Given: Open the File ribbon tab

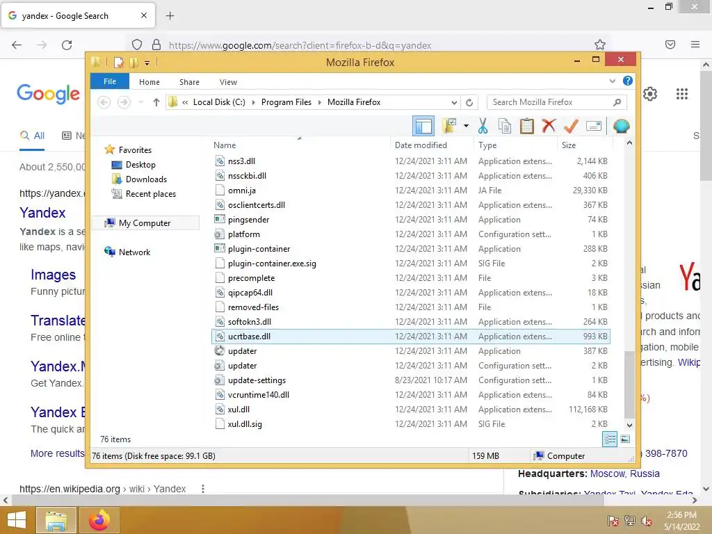Looking at the screenshot, I should tap(110, 81).
